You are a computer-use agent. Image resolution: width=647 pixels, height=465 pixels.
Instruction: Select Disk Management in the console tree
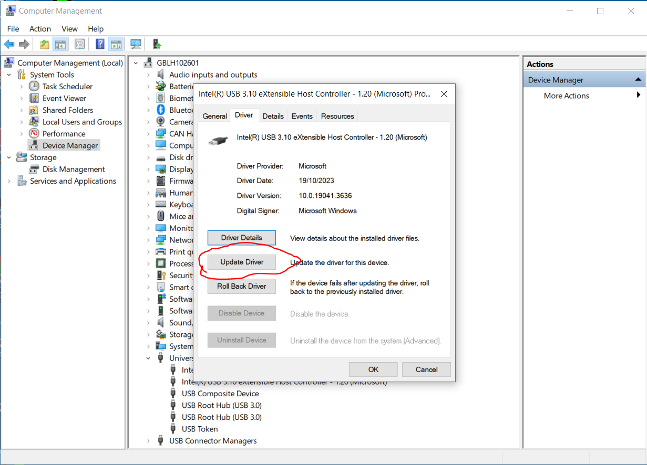point(74,169)
